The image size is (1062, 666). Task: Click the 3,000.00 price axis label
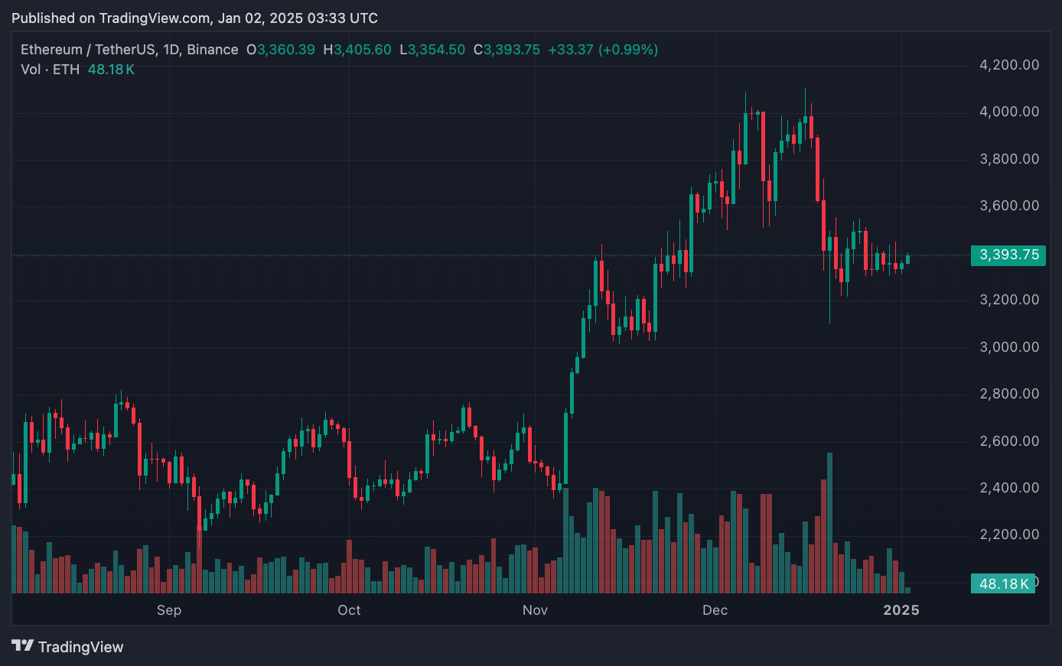1009,347
